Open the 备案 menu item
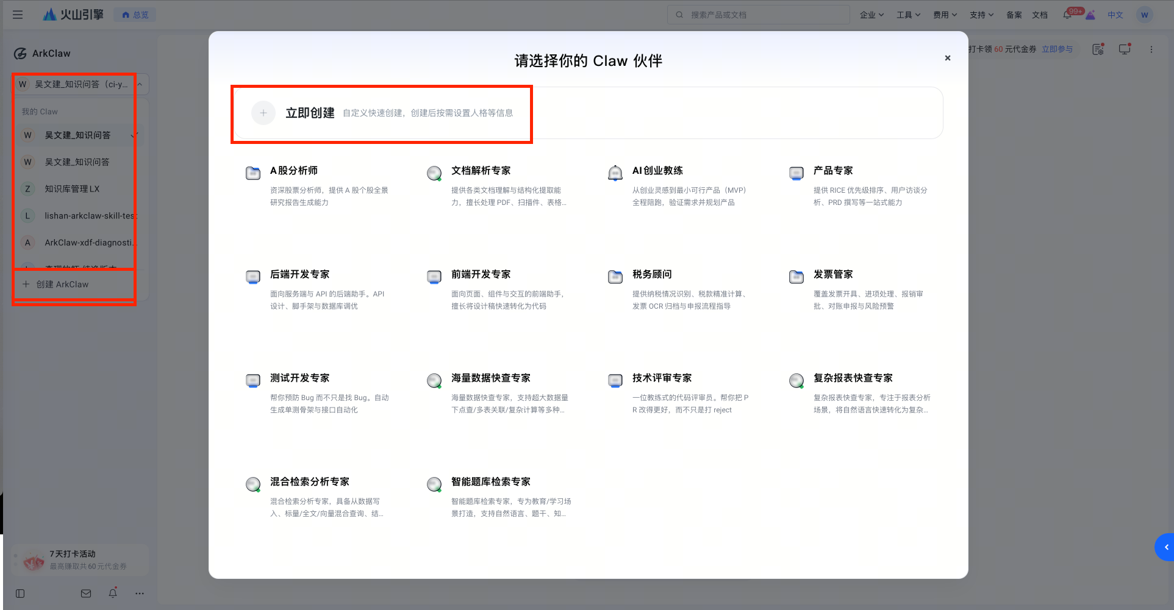The image size is (1174, 610). [1014, 15]
